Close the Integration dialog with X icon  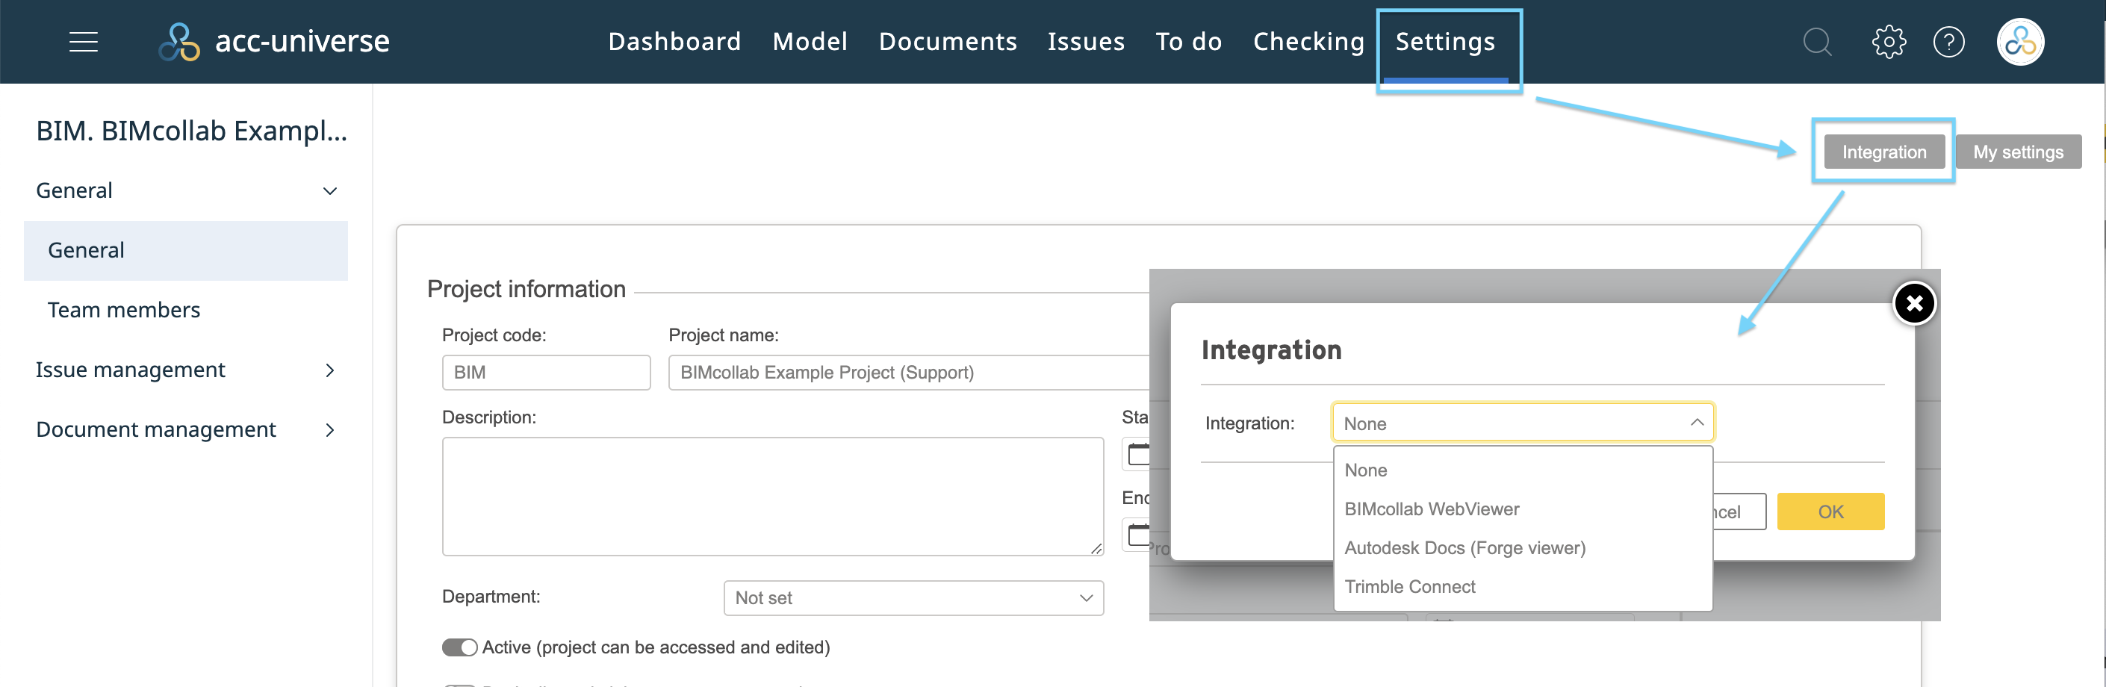[1914, 303]
